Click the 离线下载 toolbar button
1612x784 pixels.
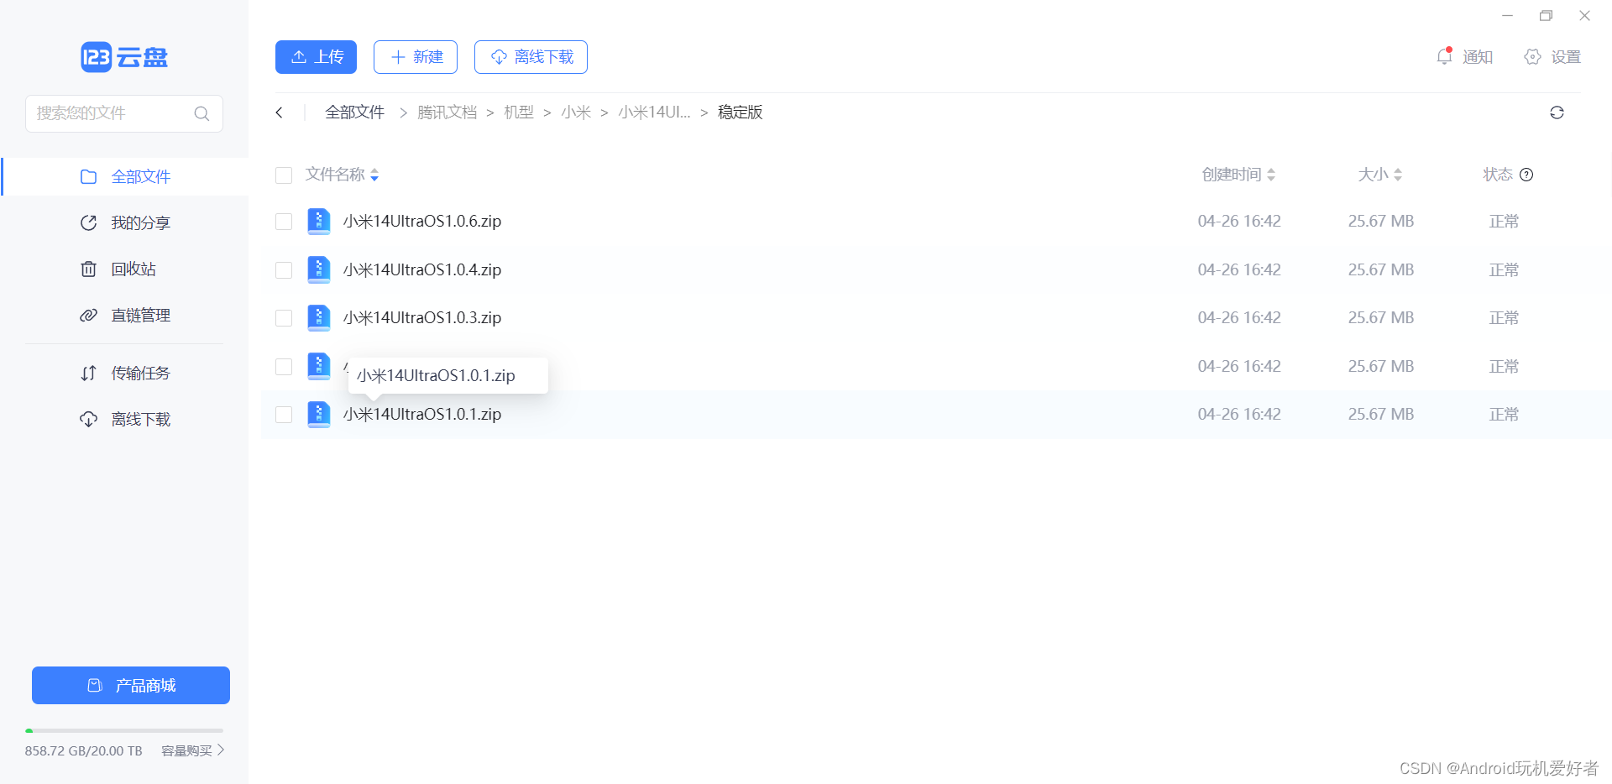pos(531,57)
